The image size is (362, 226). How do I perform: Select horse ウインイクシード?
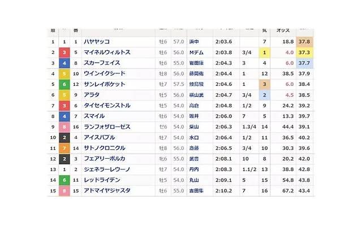pos(104,73)
